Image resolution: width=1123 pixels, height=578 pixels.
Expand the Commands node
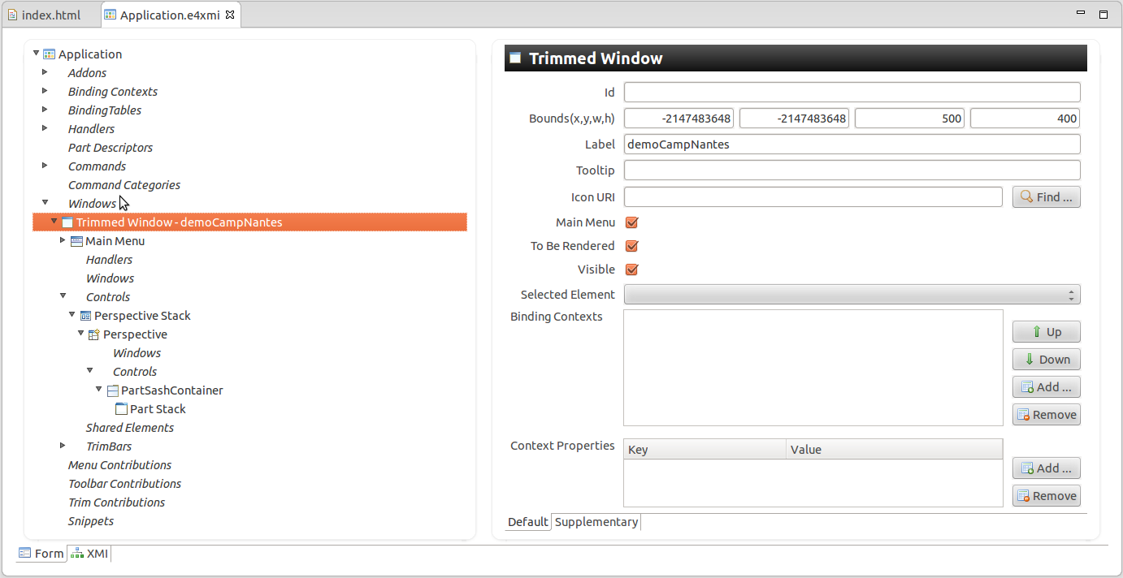tap(46, 166)
